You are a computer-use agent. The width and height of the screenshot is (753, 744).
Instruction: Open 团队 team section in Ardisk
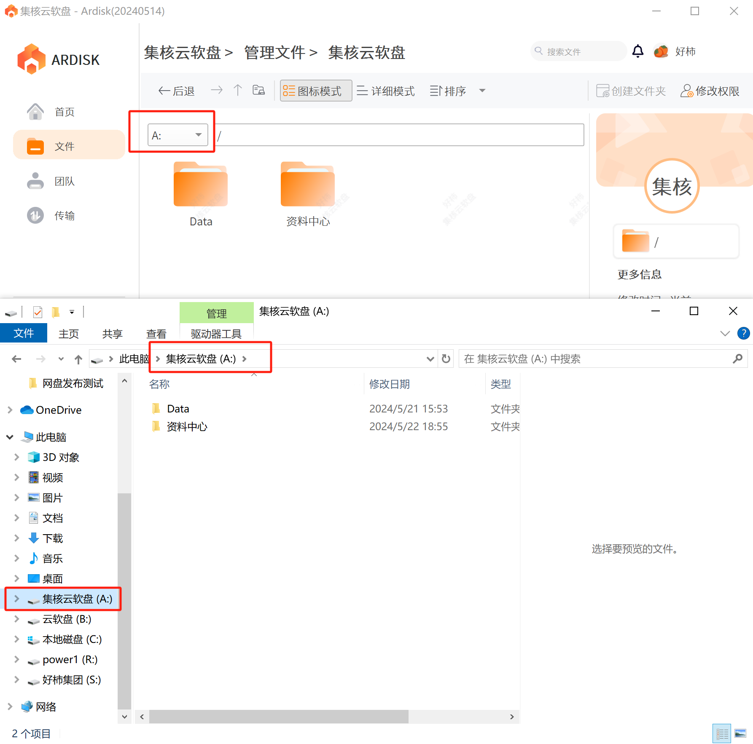pos(51,181)
